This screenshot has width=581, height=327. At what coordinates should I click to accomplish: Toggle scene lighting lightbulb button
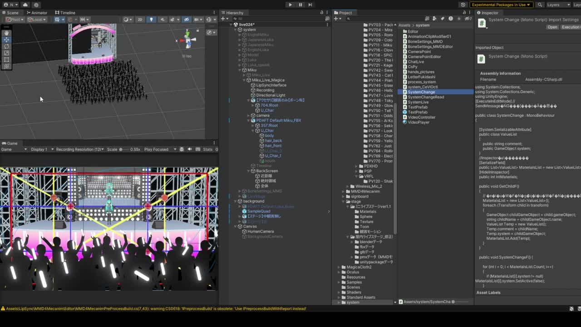pyautogui.click(x=151, y=20)
